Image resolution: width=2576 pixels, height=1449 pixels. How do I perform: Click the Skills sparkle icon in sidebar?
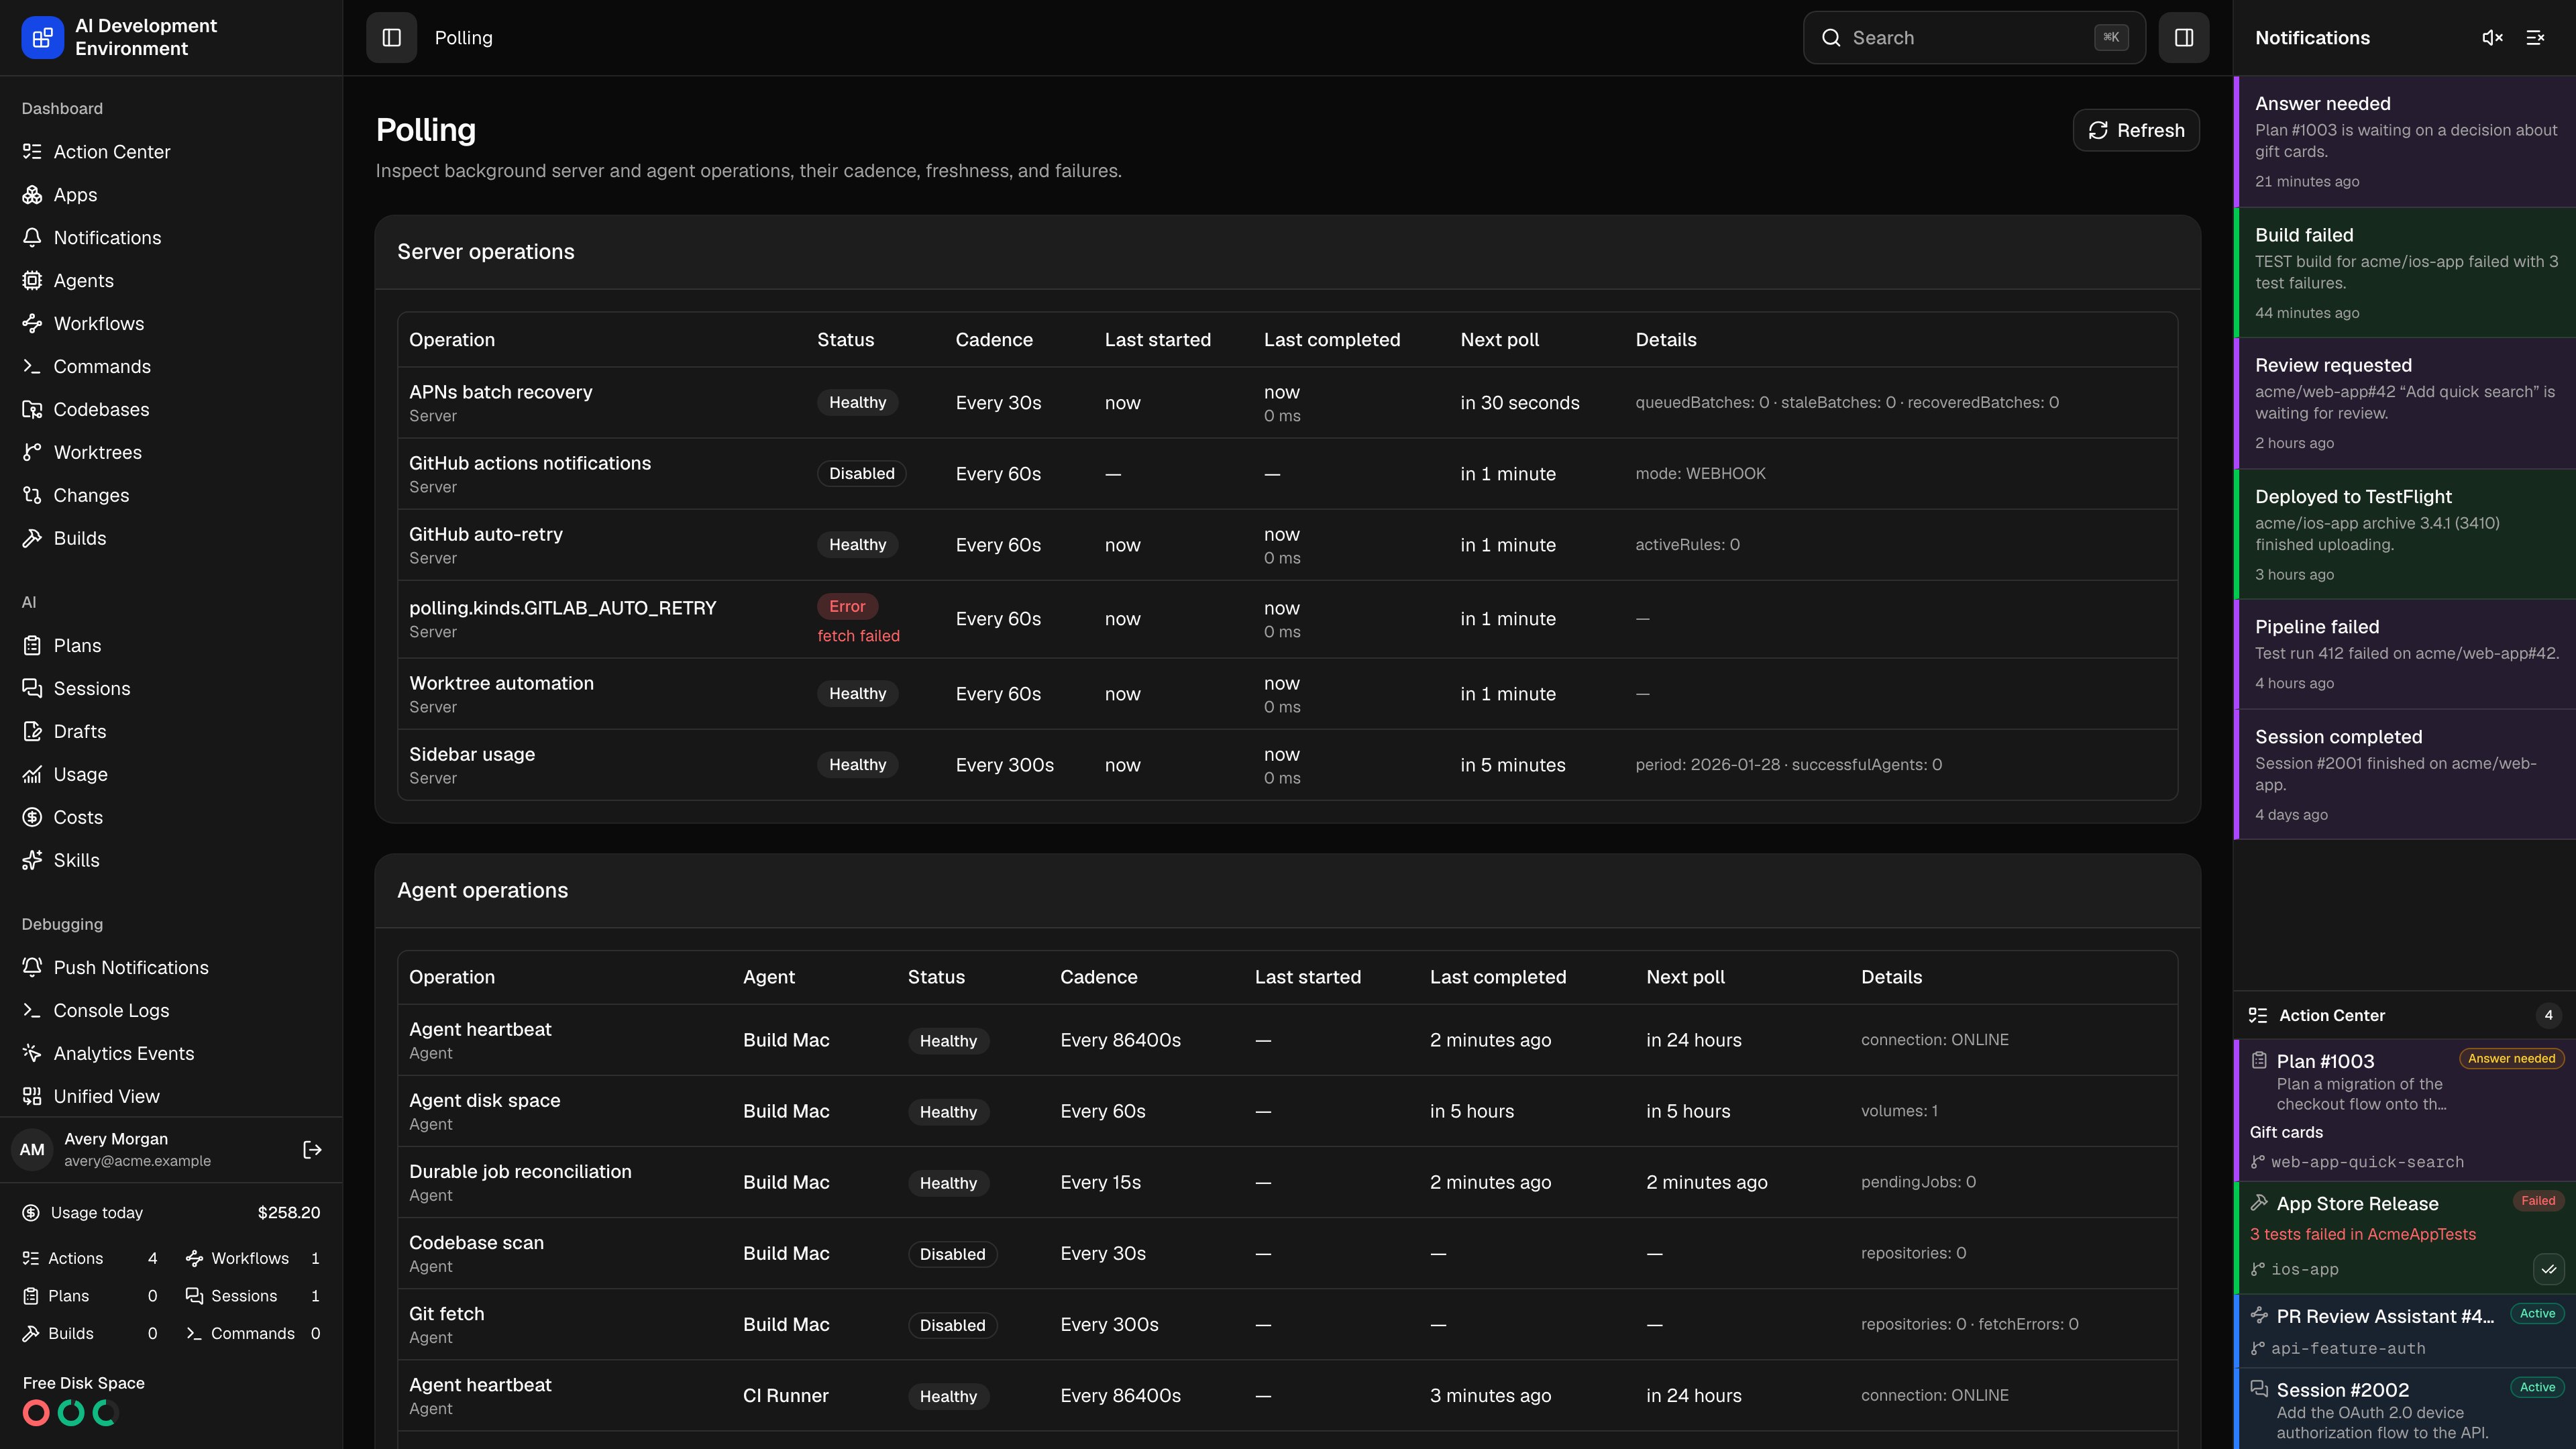coord(32,860)
